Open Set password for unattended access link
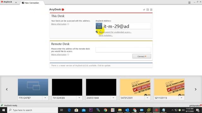202x113 pixels. pos(115,32)
